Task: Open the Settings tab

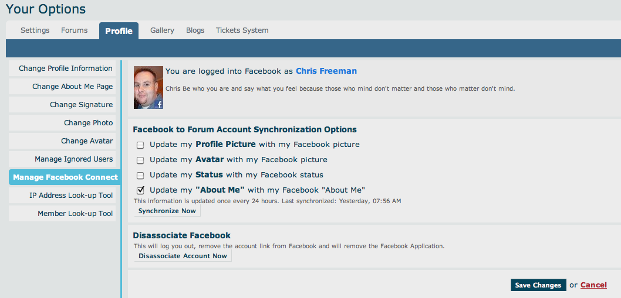Action: 35,30
